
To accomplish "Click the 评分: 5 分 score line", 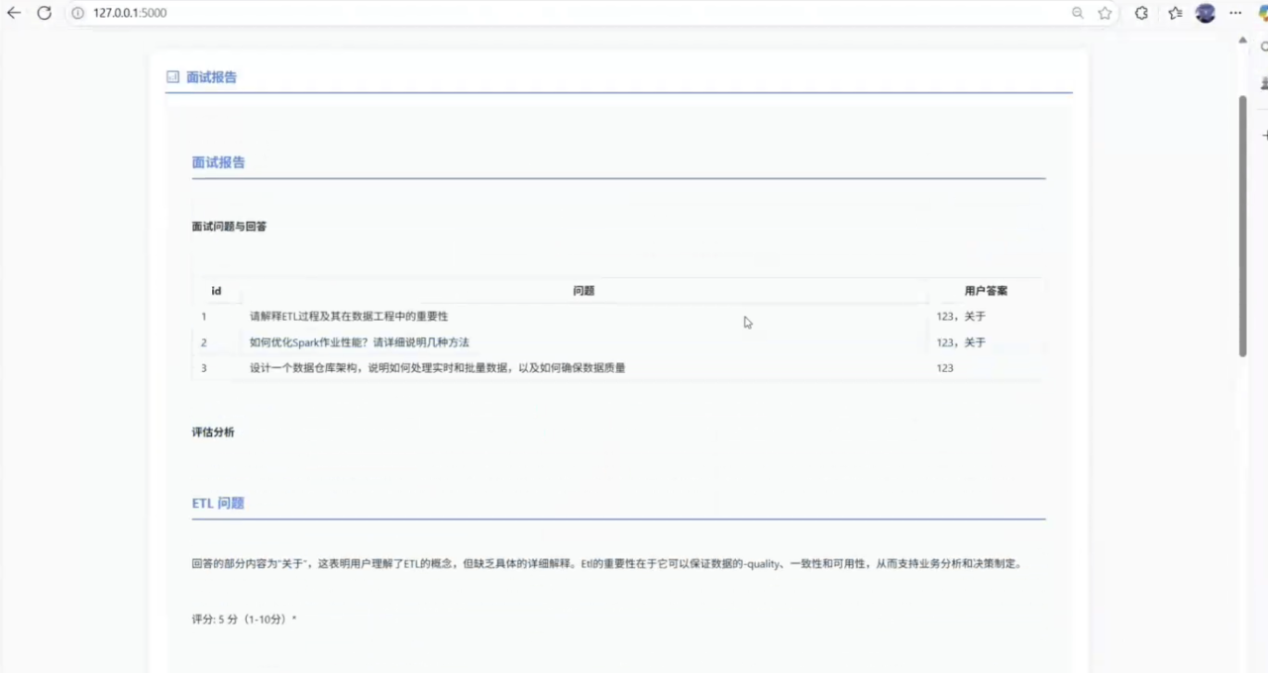I will [x=244, y=619].
